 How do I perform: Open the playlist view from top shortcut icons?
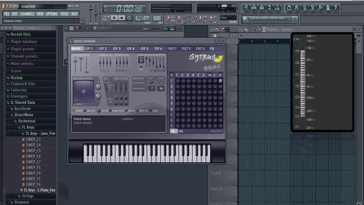click(x=246, y=7)
